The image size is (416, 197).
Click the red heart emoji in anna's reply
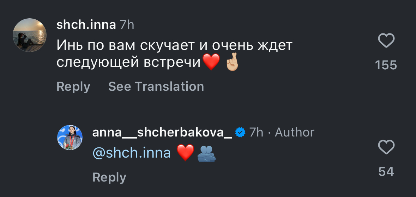pos(185,153)
